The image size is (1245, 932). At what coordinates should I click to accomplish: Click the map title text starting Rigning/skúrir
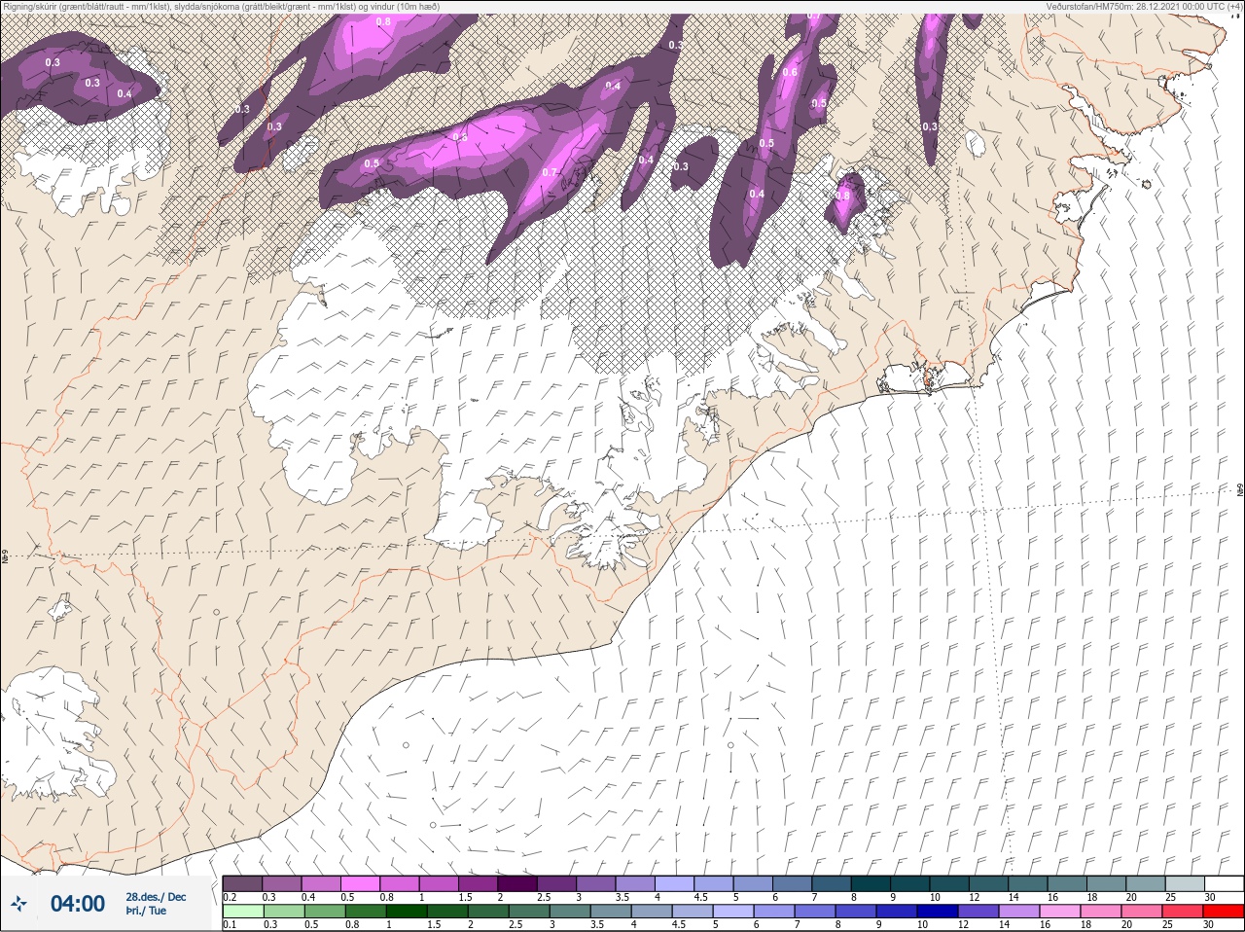click(221, 7)
